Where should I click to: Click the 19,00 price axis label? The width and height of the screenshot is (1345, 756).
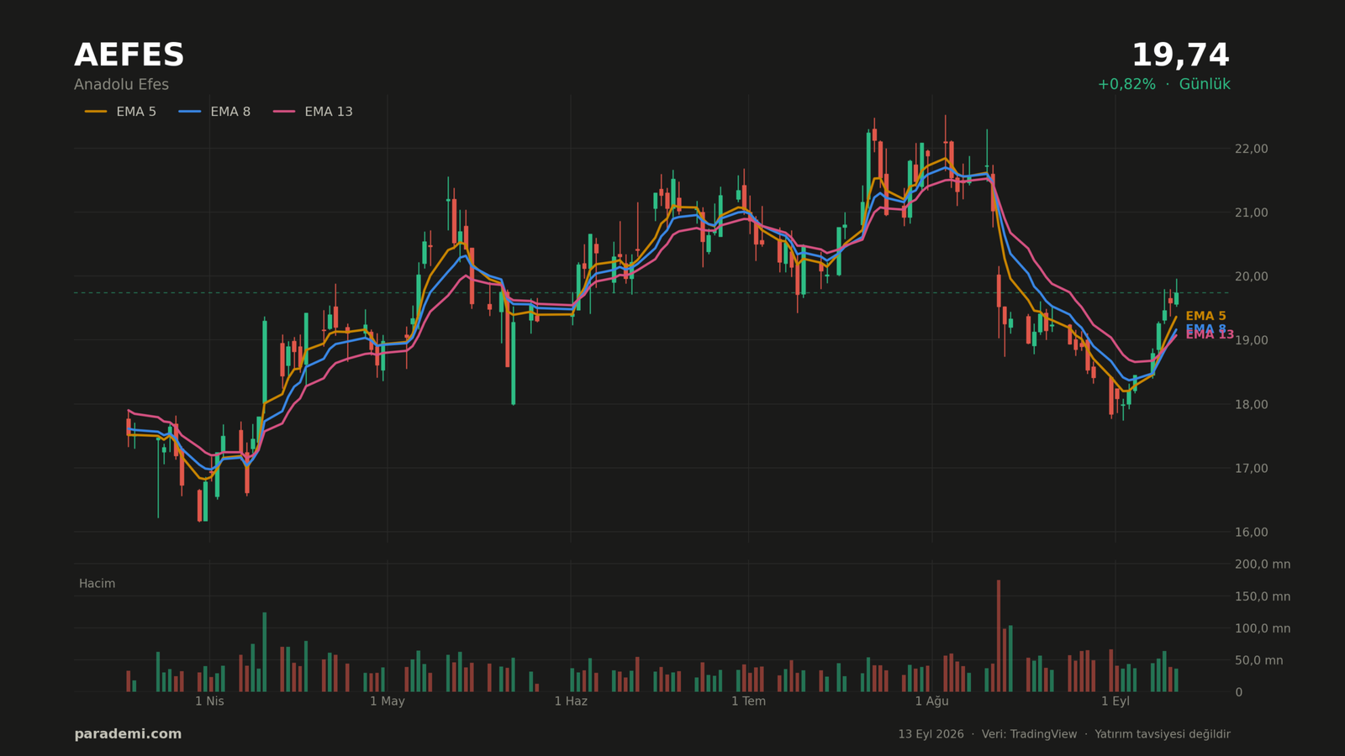coord(1251,340)
